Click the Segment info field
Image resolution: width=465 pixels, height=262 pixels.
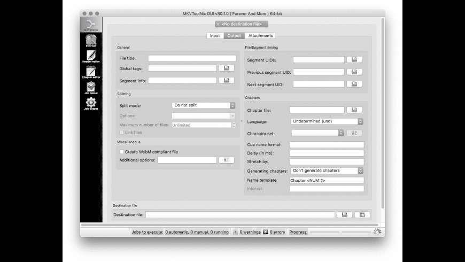tap(182, 80)
